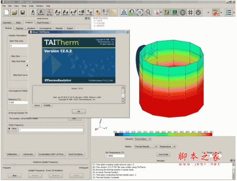This screenshot has height=181, width=237.
Task: Click the Auto Scale button
Action: pos(164,154)
